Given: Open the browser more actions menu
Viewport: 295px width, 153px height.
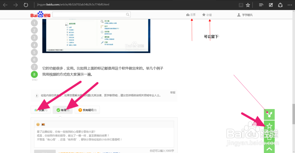Looking at the screenshot, I should click(290, 5).
